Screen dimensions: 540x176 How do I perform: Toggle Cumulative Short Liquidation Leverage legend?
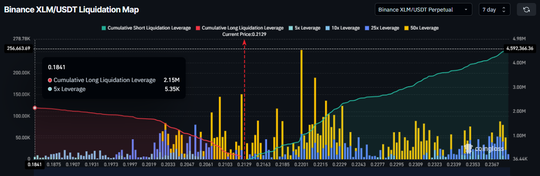(x=145, y=28)
